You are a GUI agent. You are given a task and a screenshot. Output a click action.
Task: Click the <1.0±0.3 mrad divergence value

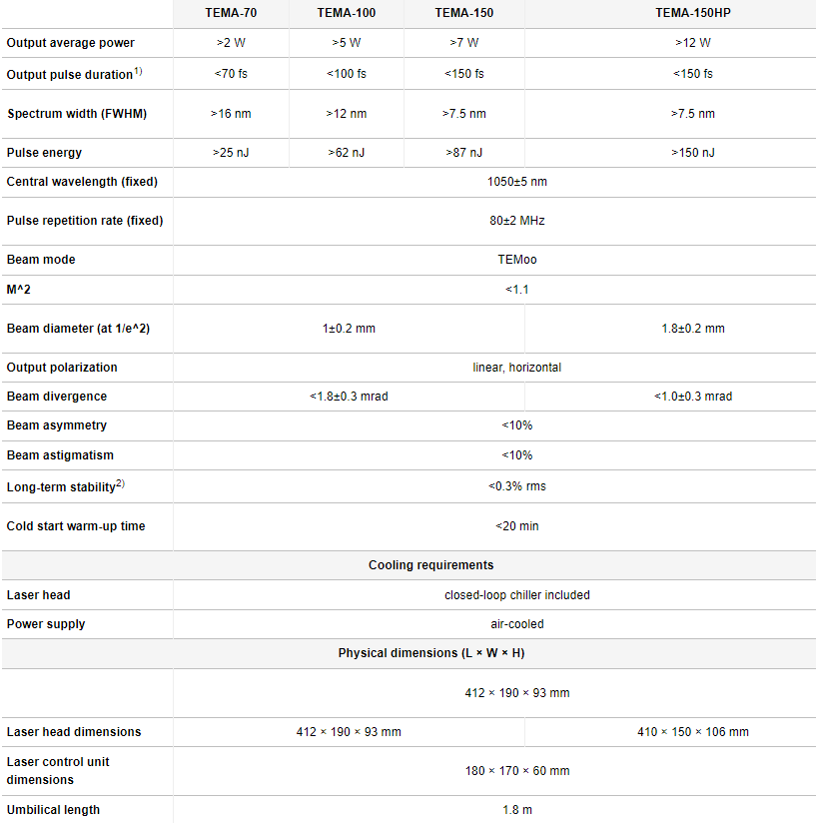coord(692,397)
